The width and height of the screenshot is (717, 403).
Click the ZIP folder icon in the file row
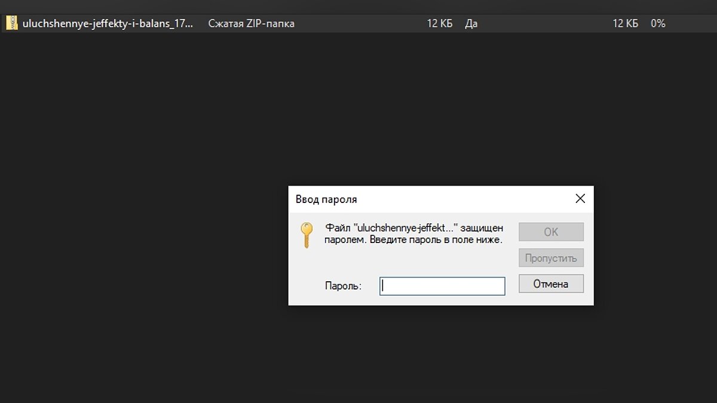[x=11, y=24]
